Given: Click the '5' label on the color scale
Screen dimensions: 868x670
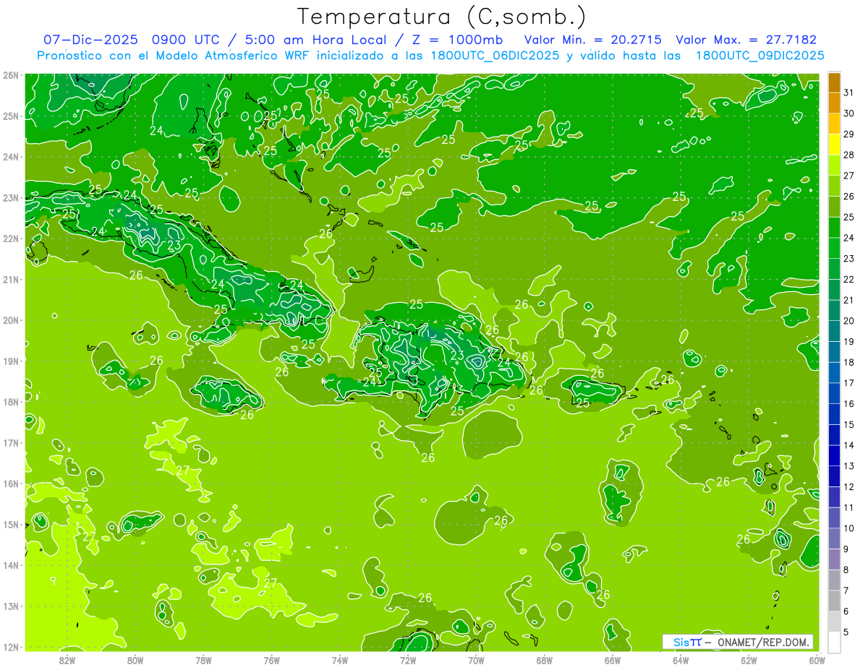Looking at the screenshot, I should (x=846, y=632).
